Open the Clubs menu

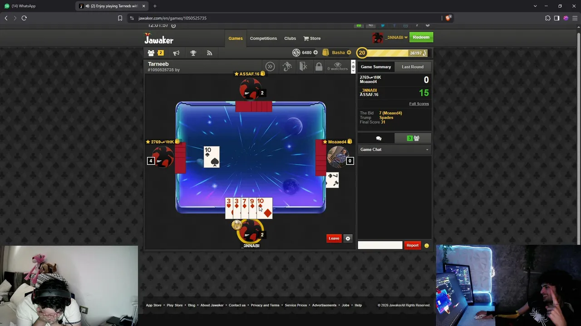pyautogui.click(x=290, y=38)
